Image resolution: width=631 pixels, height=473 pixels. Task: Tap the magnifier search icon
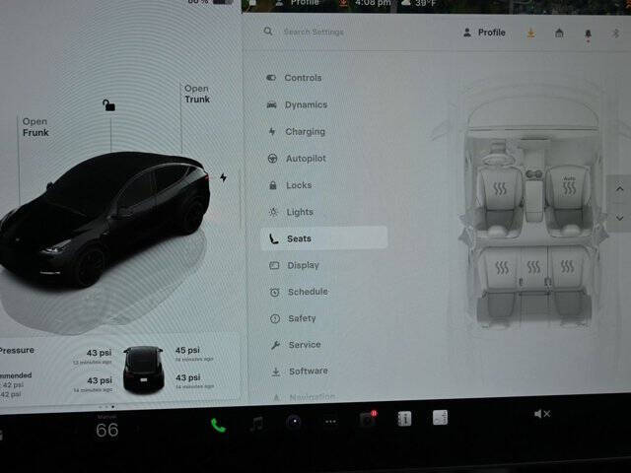point(268,31)
